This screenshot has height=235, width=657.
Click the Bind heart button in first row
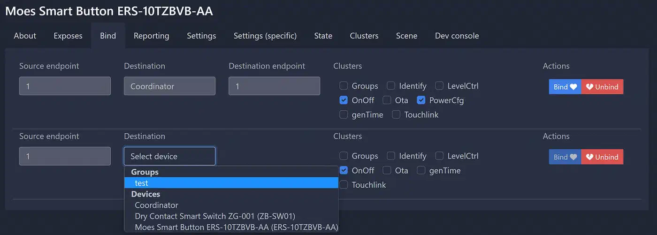click(x=565, y=87)
